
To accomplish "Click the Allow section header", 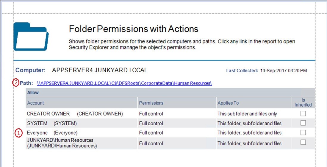I will [x=33, y=93].
